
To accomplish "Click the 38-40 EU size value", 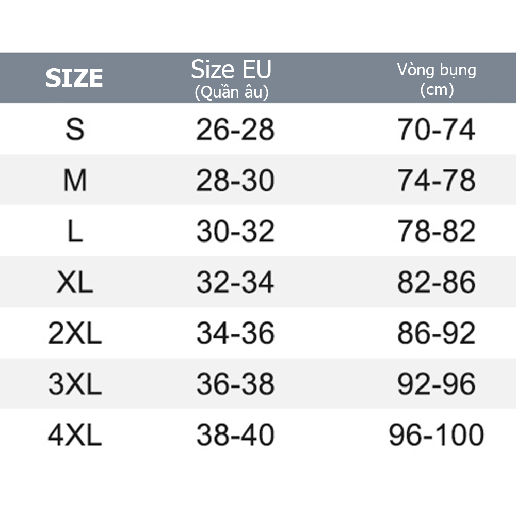I will 235,436.
